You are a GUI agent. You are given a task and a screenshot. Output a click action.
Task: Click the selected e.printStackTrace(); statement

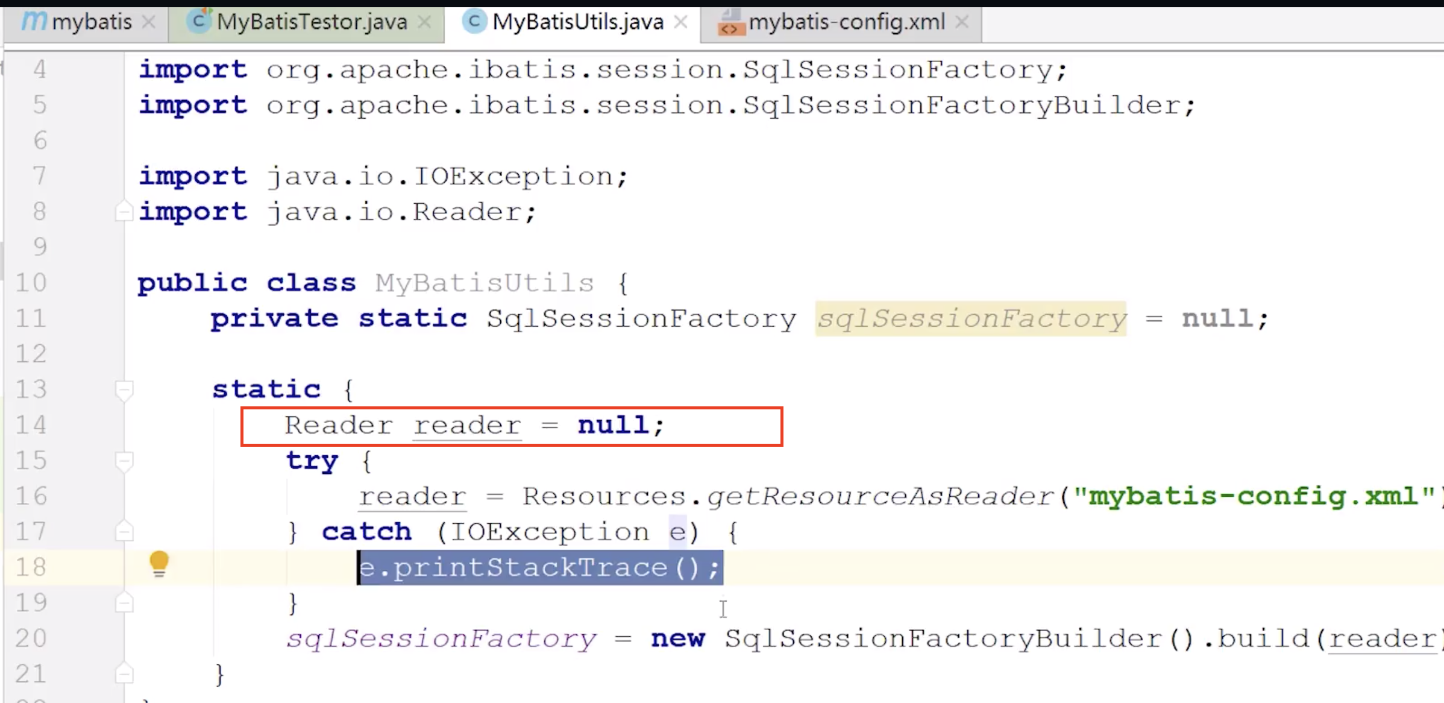540,567
